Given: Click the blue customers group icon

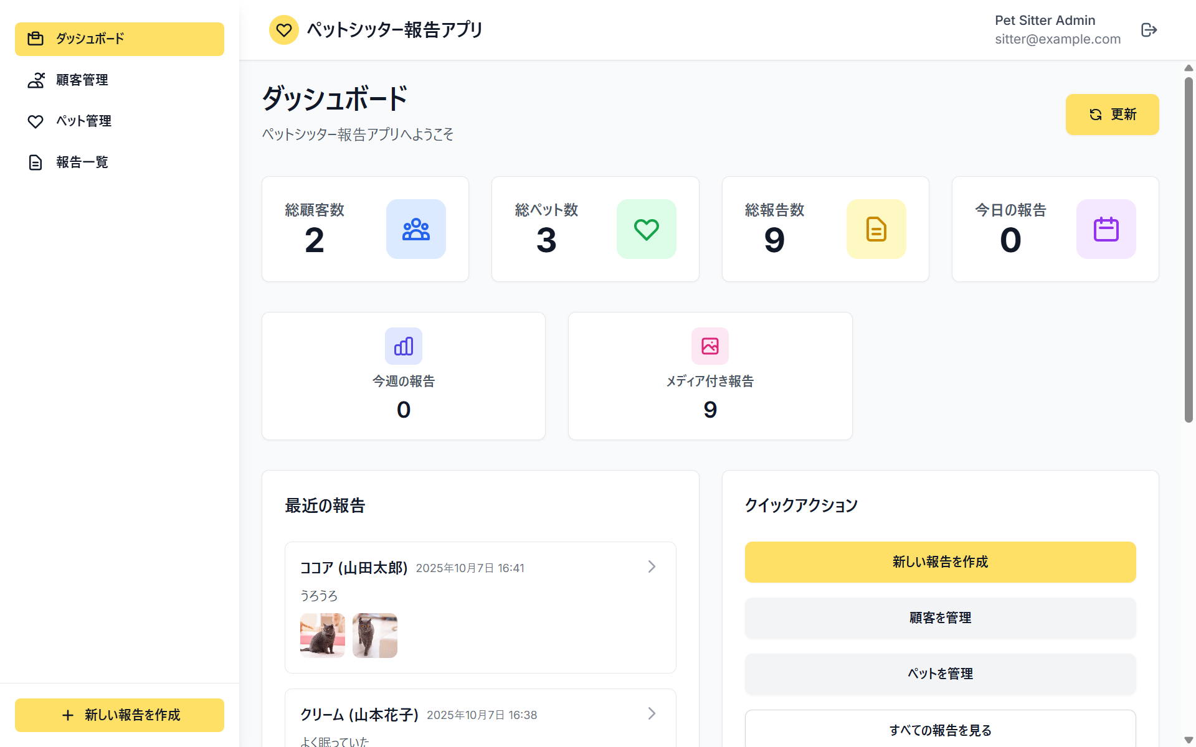Looking at the screenshot, I should click(x=415, y=229).
